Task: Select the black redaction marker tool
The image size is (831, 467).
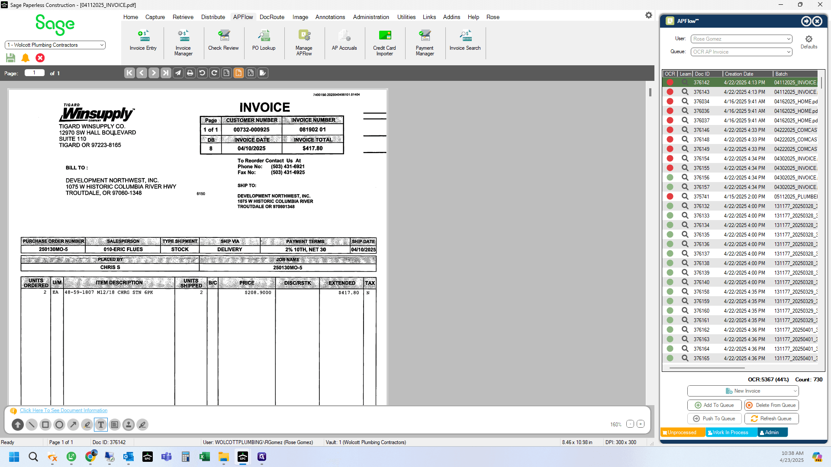Action: tap(142, 425)
